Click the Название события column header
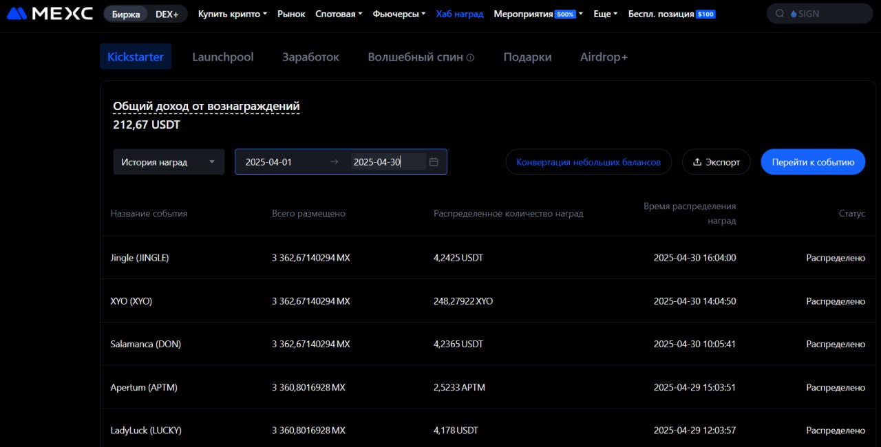The width and height of the screenshot is (881, 447). coord(149,214)
